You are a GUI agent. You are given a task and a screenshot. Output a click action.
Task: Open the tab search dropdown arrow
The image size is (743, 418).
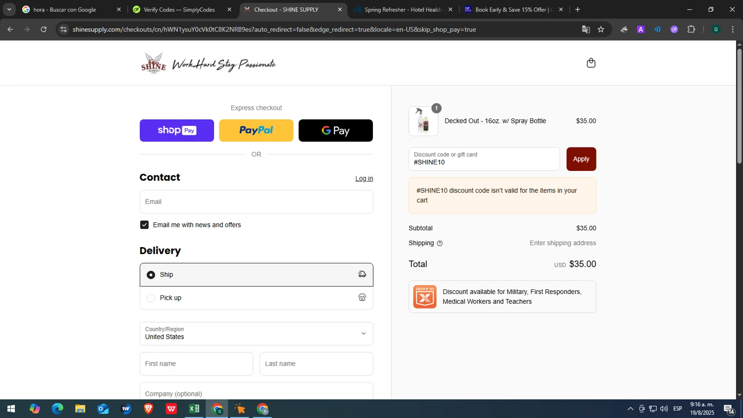coord(9,9)
